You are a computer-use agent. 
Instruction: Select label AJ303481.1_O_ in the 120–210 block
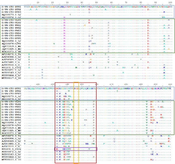(11, 144)
